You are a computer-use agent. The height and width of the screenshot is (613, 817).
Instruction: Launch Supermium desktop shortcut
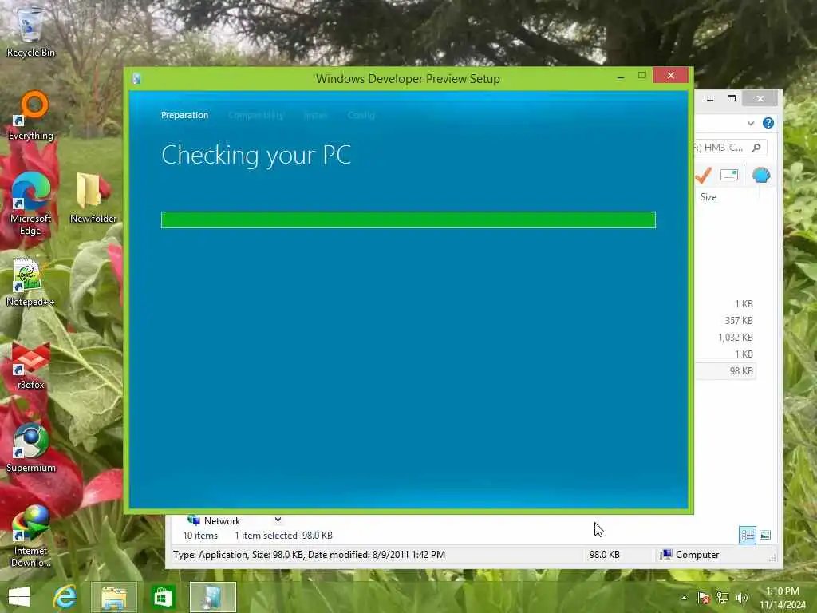pyautogui.click(x=31, y=447)
